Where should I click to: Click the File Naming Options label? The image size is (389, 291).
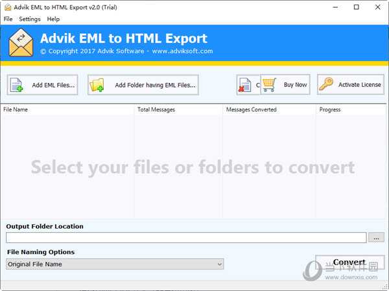[x=41, y=252]
